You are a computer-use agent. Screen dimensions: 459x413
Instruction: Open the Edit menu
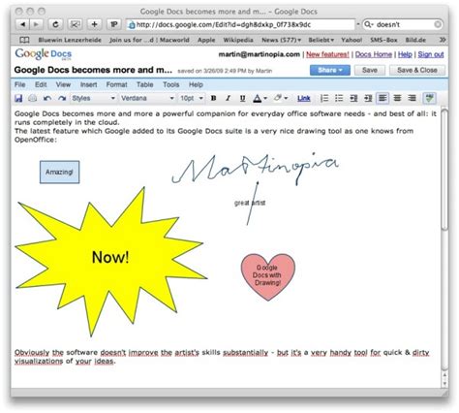click(x=41, y=84)
